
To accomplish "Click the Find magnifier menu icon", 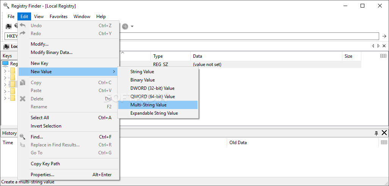I will [x=23, y=137].
